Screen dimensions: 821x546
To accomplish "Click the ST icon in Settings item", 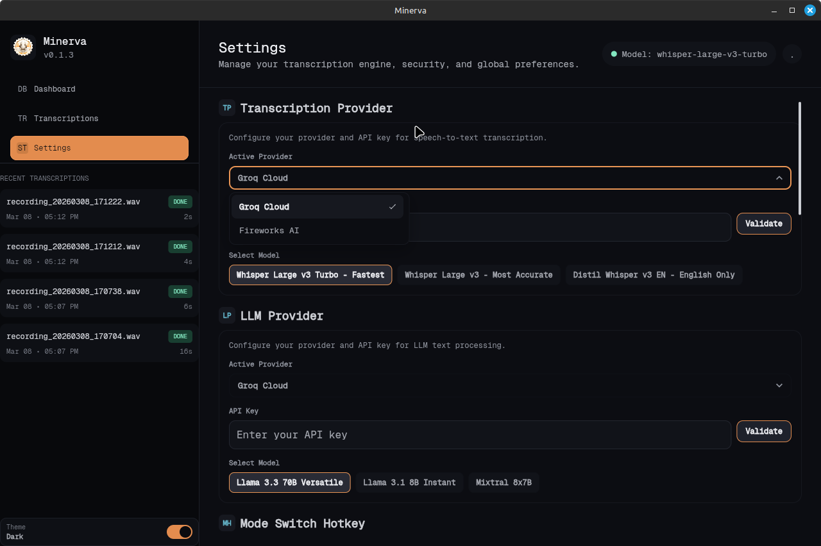I will pyautogui.click(x=22, y=148).
